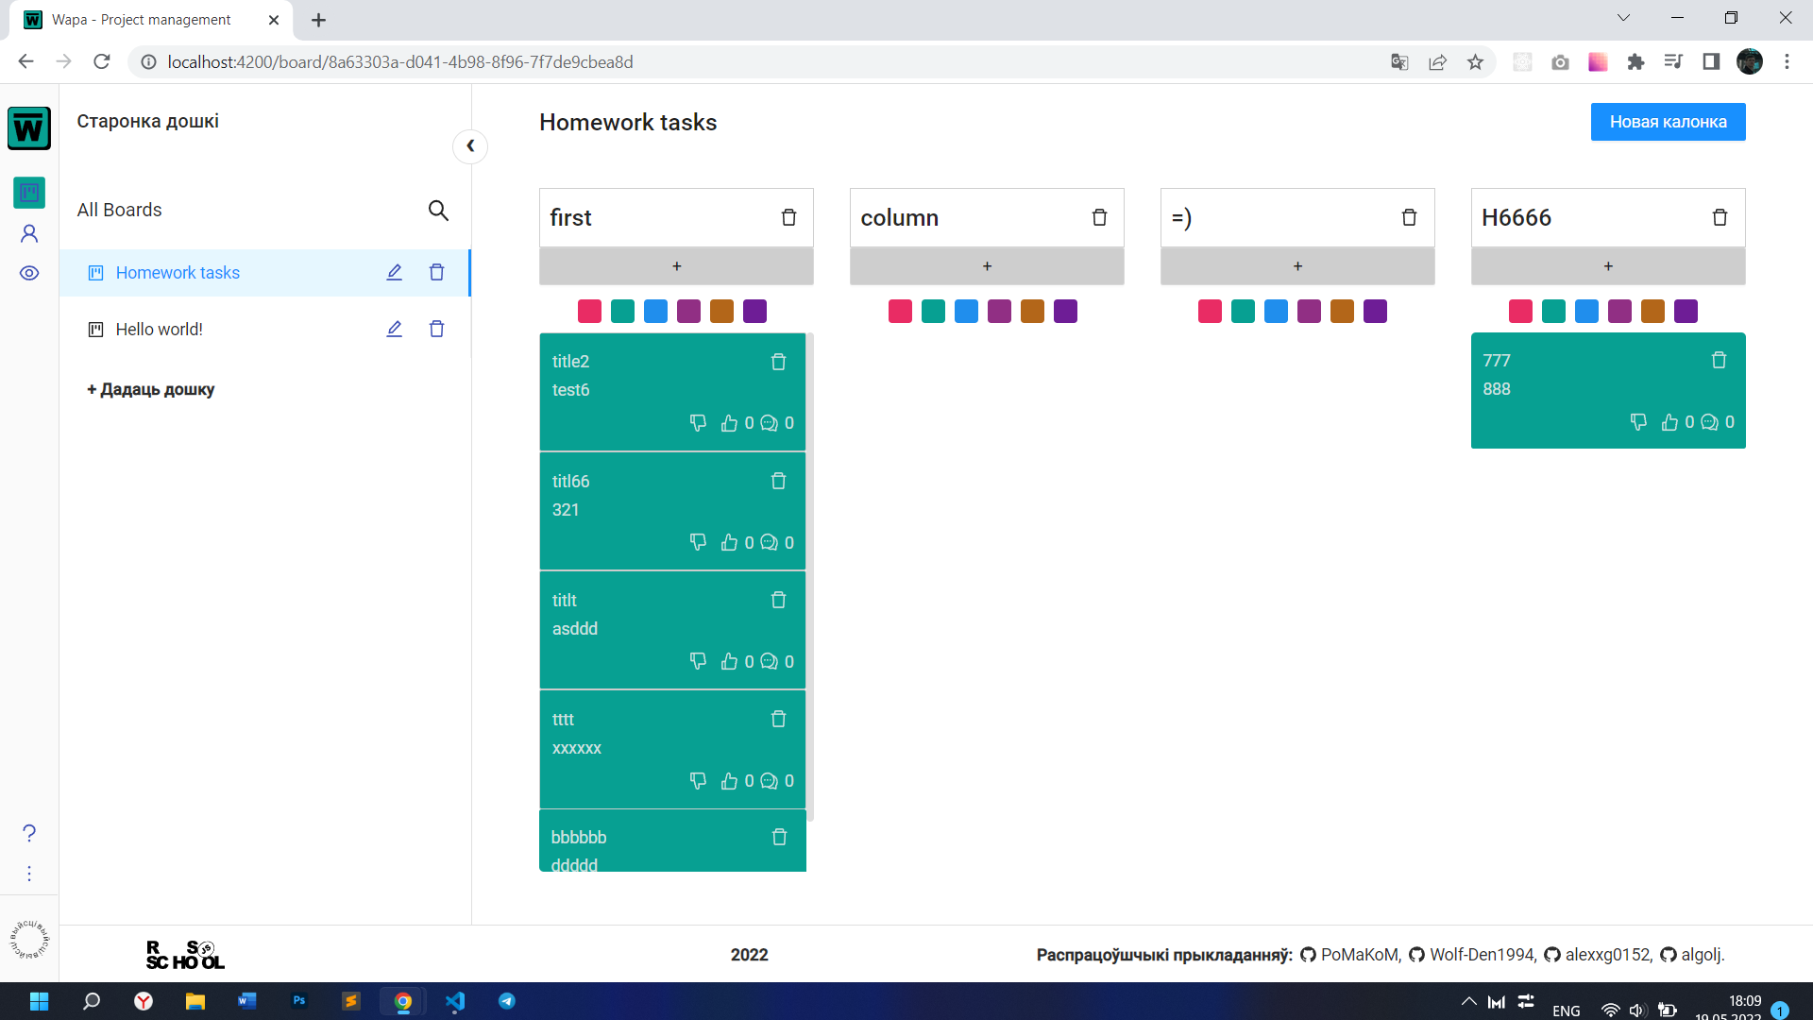The width and height of the screenshot is (1813, 1020).
Task: Open comments on the 777 task
Action: tap(1709, 422)
